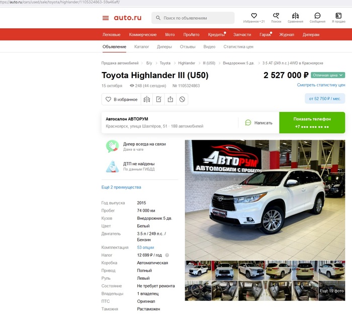Click the ДТП не найдены icon
Image resolution: width=352 pixels, height=314 pixels.
[112, 166]
